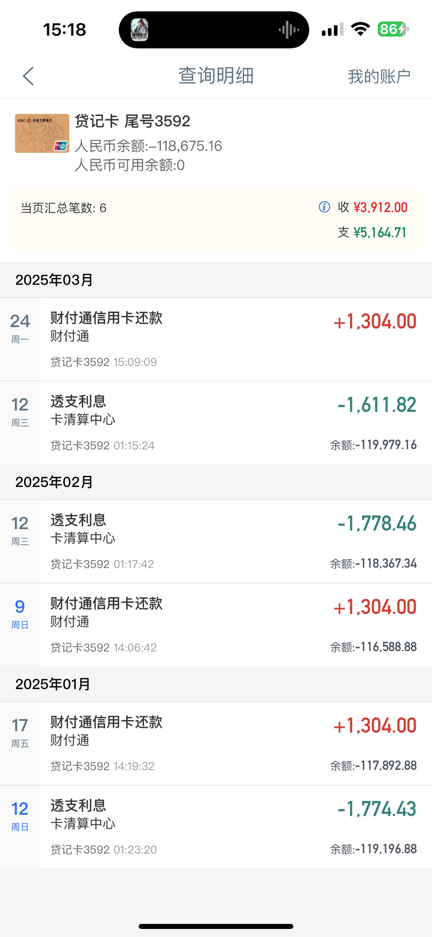The image size is (432, 937).
Task: Open the January 17 财付通 repayment entry
Action: [x=216, y=743]
